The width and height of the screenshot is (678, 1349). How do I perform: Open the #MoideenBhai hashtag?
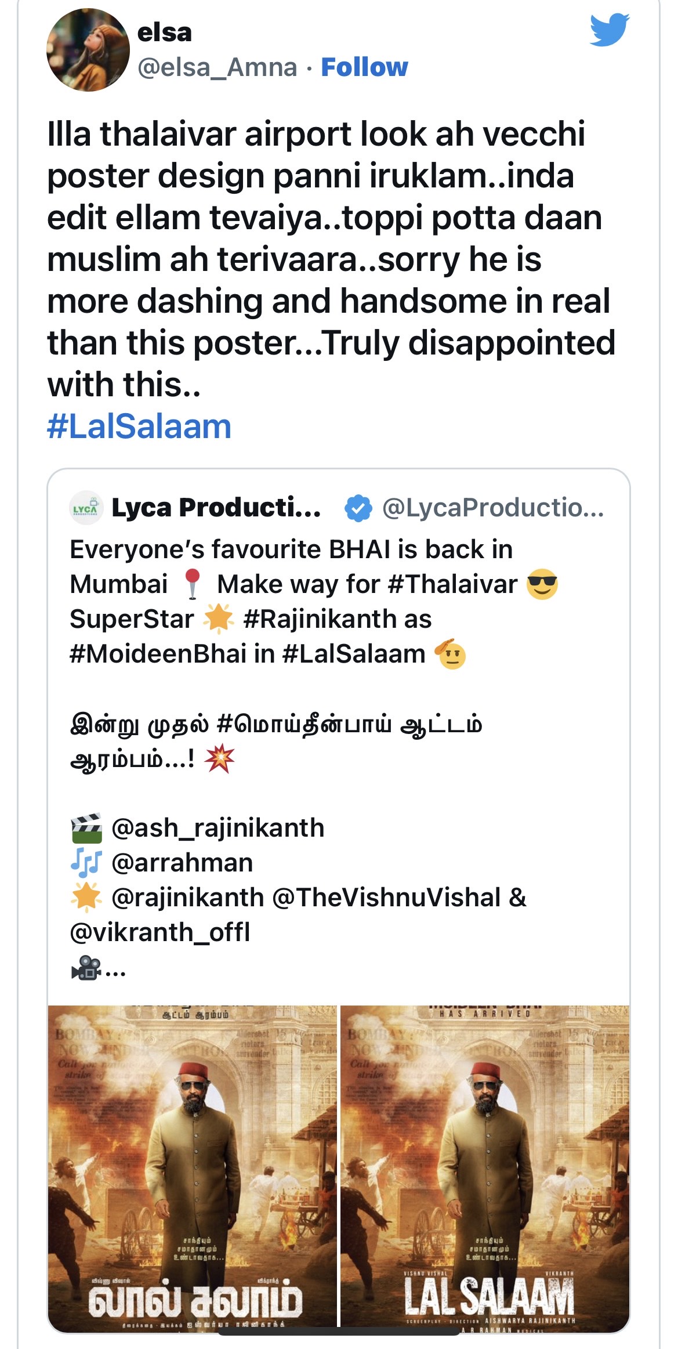click(158, 654)
